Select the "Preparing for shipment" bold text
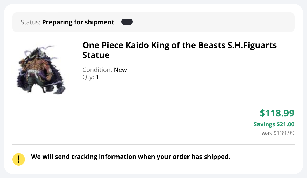 pyautogui.click(x=78, y=22)
